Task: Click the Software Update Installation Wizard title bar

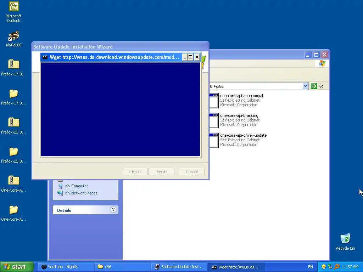Action: click(120, 47)
